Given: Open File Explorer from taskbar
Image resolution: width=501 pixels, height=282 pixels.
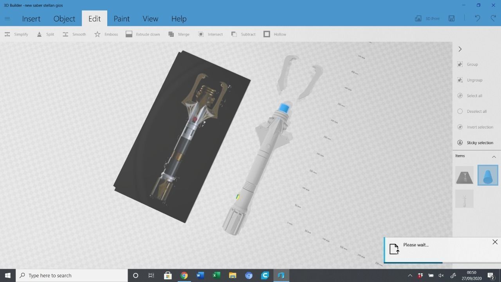Looking at the screenshot, I should coord(232,275).
